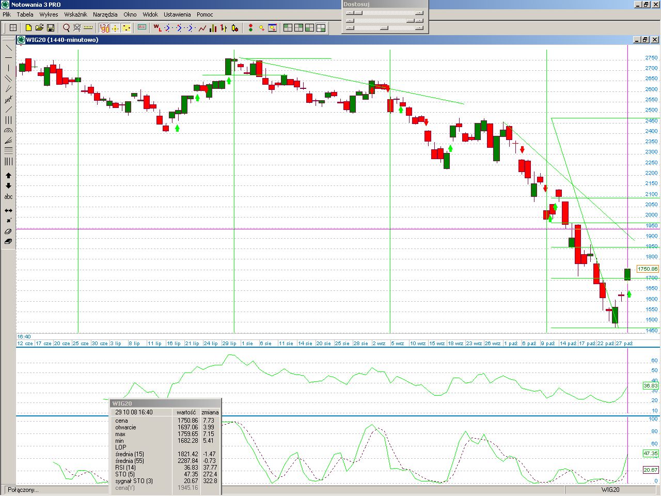Activate the magnifier zoom tool
The height and width of the screenshot is (496, 661).
pyautogui.click(x=66, y=28)
